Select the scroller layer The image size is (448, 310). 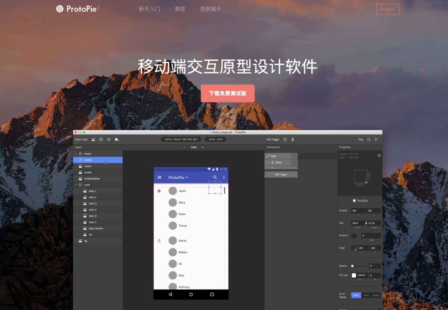(98, 172)
